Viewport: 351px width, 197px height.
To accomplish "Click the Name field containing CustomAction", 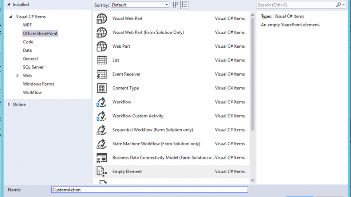I will (149, 190).
